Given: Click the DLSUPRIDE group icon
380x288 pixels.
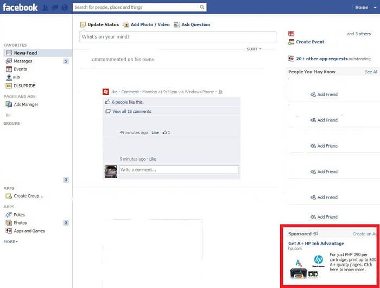Looking at the screenshot, I should (9, 86).
